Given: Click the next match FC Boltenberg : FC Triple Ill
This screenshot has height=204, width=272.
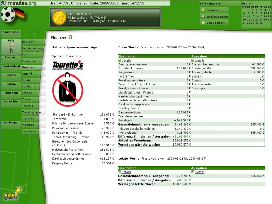Looking at the screenshot, I should (87, 18).
